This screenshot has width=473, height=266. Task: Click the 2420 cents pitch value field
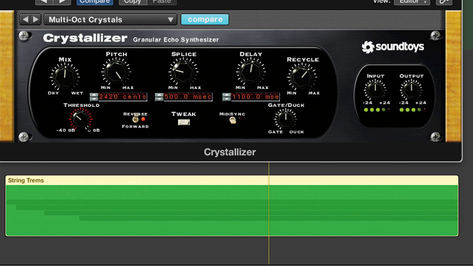[122, 97]
